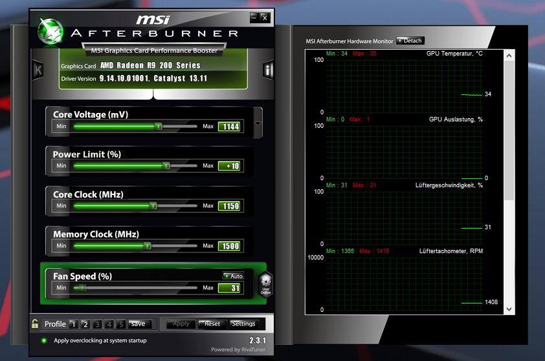Click the Power Limit value field +10
The height and width of the screenshot is (361, 545).
[229, 166]
